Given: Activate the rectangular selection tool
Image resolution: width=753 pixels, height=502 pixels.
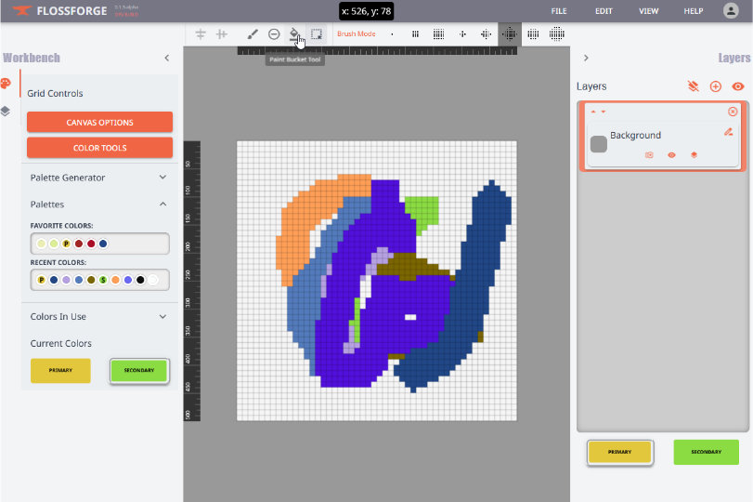Looking at the screenshot, I should click(x=317, y=33).
